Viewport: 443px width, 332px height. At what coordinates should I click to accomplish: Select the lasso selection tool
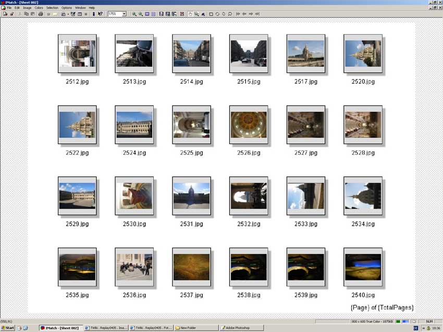pyautogui.click(x=230, y=14)
